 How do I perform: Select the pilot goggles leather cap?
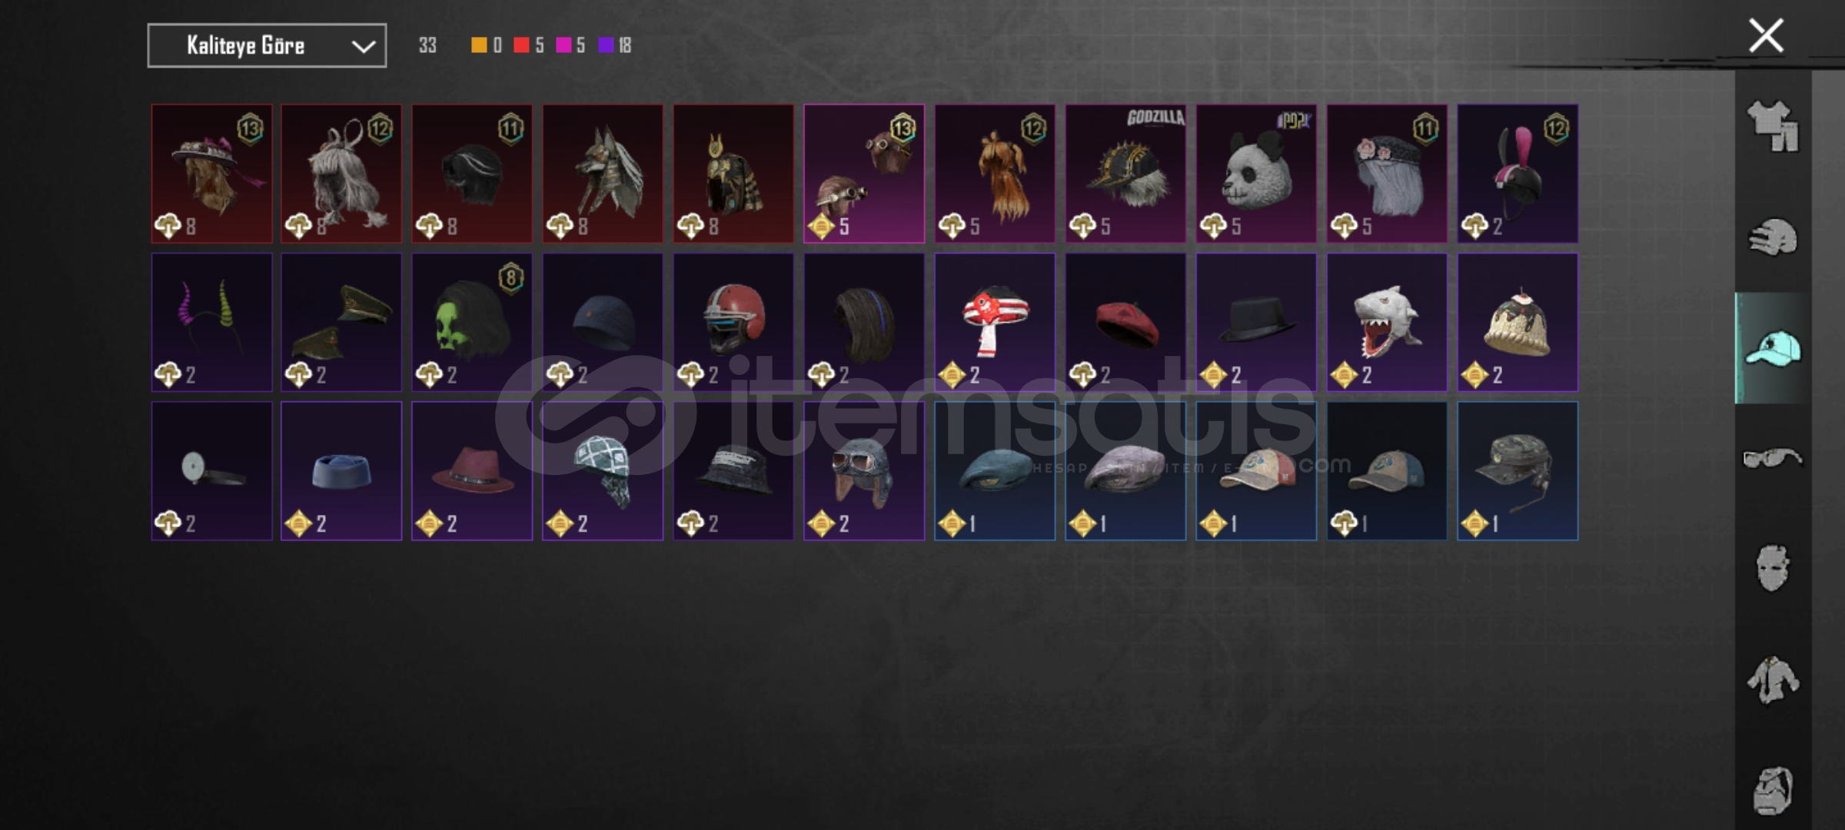[864, 471]
